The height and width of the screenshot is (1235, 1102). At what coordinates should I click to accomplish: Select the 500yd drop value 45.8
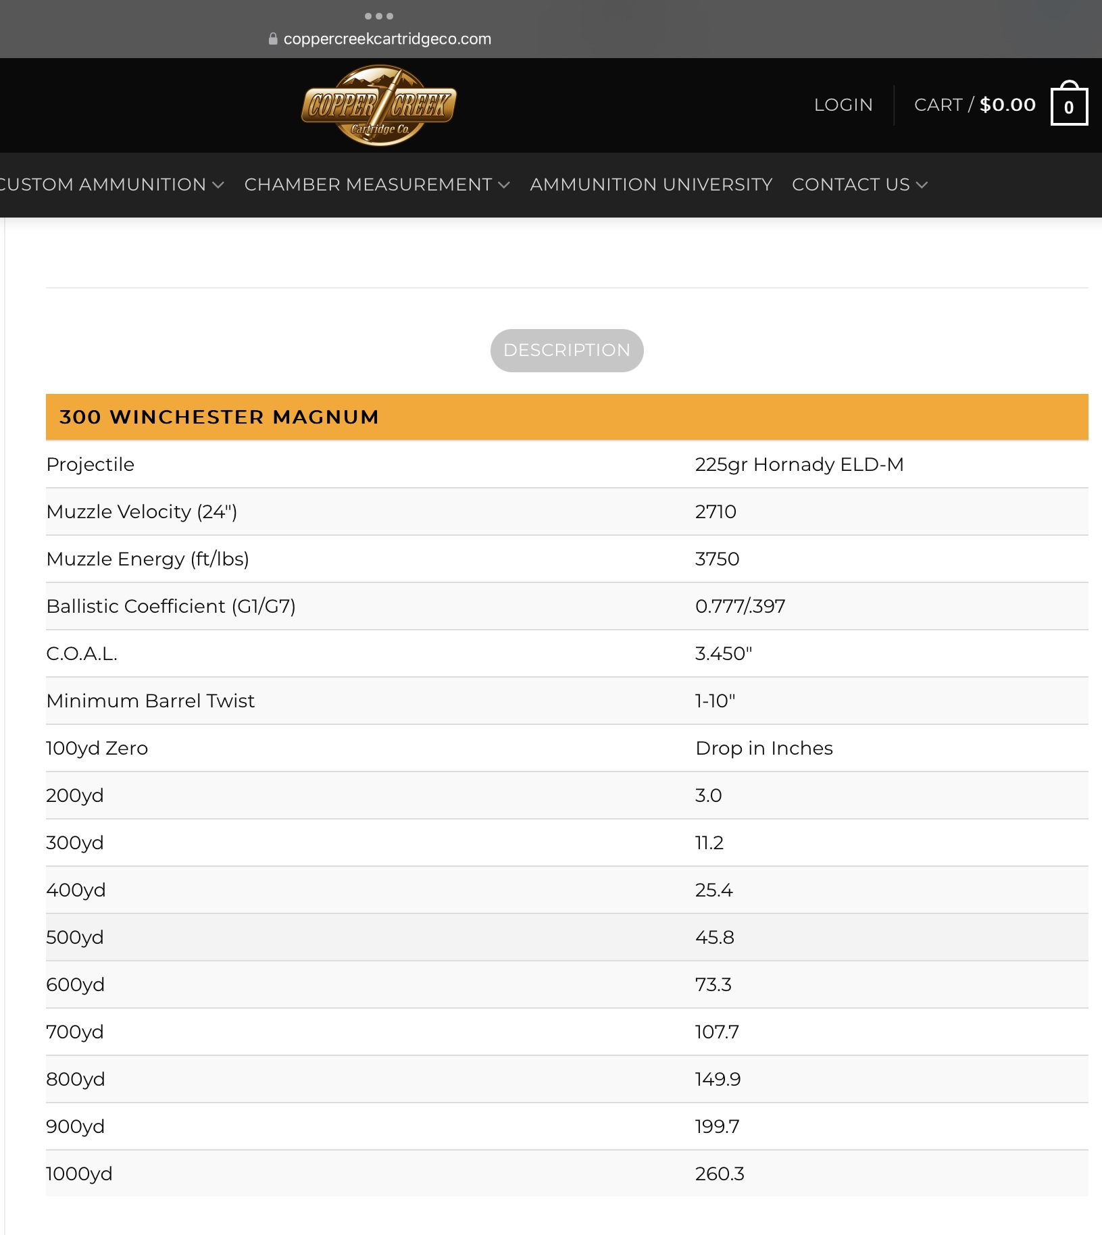714,938
